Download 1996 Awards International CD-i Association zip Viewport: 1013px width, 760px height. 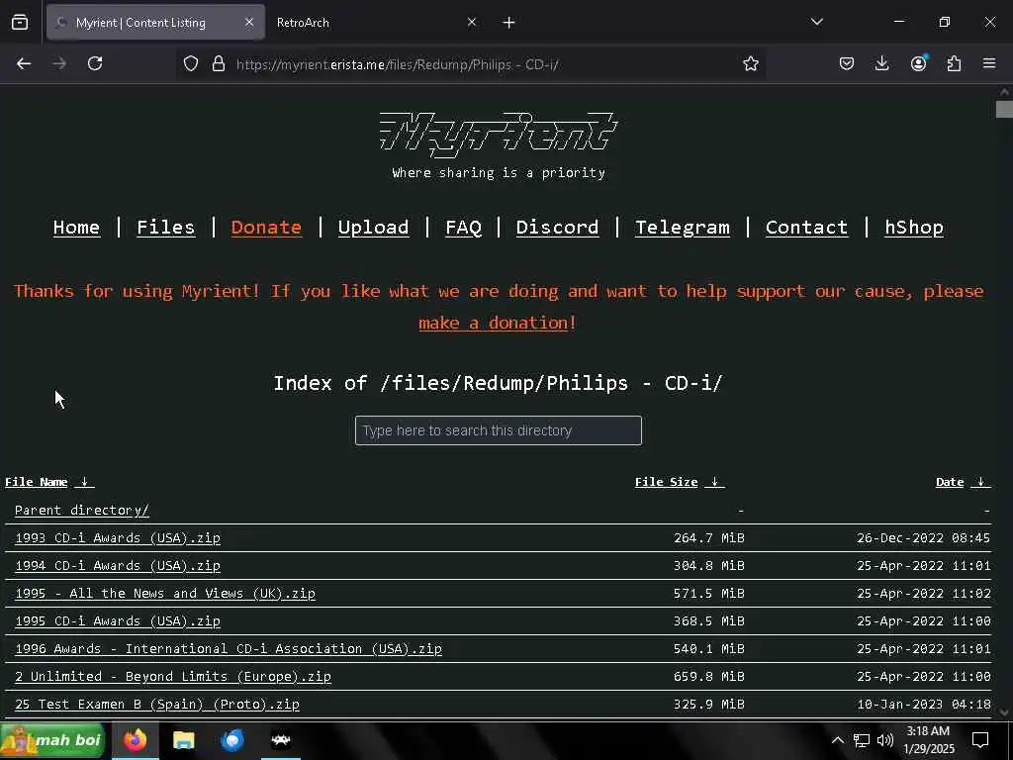tap(229, 649)
